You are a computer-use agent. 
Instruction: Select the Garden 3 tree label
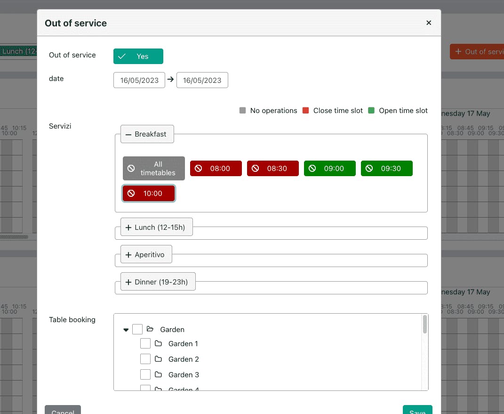click(x=184, y=374)
